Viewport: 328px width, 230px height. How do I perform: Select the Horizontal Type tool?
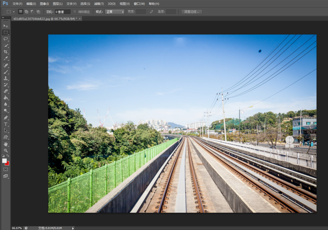6,124
